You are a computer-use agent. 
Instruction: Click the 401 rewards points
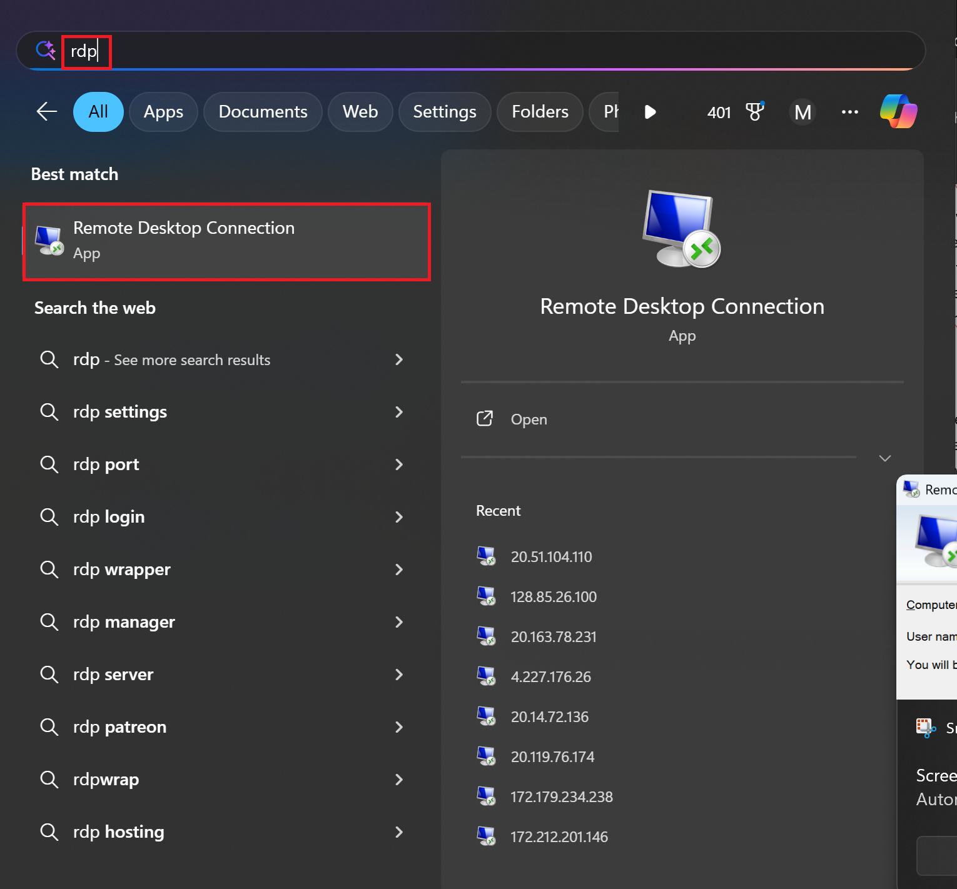tap(719, 113)
